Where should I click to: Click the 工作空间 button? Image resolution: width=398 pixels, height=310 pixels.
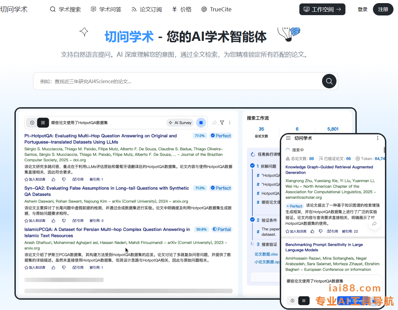point(322,9)
